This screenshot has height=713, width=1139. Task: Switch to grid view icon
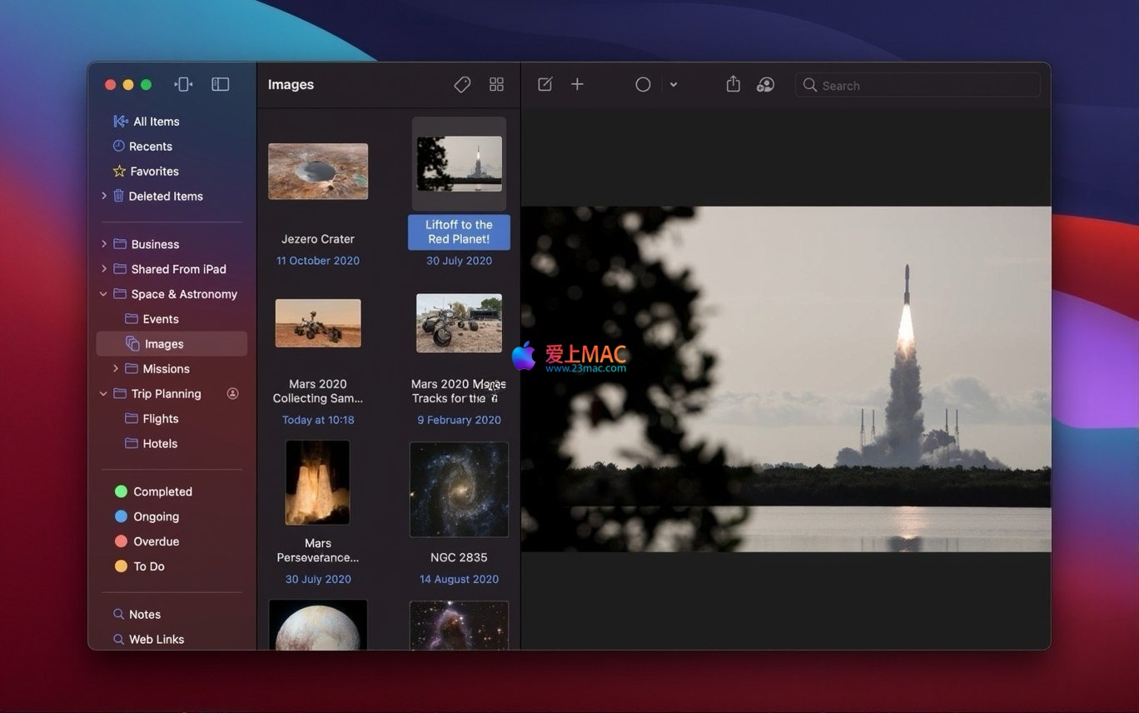pos(496,85)
